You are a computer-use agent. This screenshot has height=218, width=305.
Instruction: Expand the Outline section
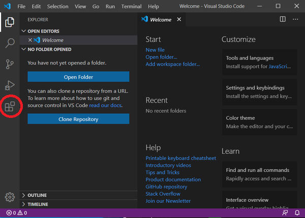[37, 195]
